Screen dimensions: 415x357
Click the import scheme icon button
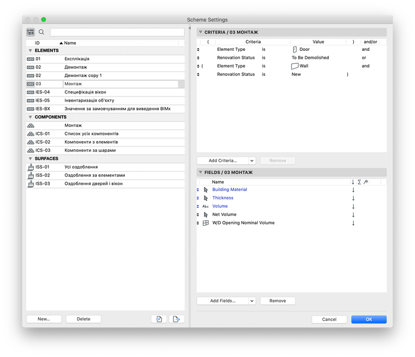pyautogui.click(x=159, y=319)
